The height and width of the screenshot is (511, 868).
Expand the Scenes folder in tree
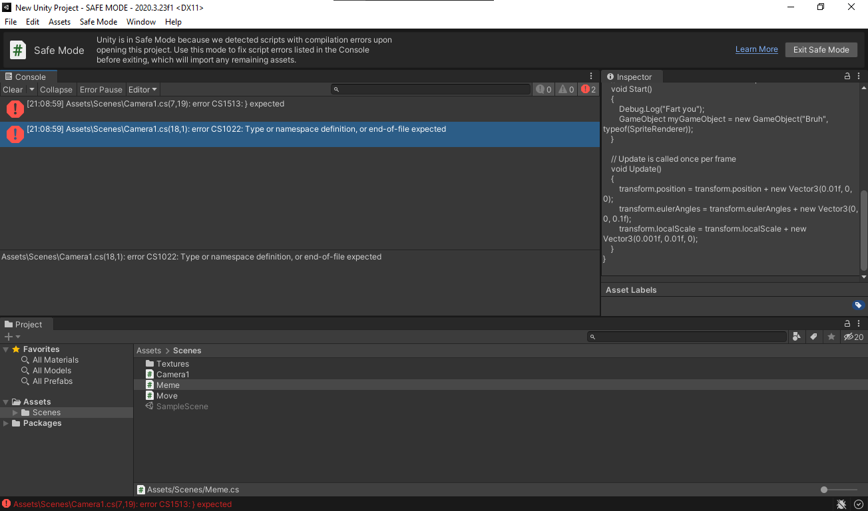point(15,413)
